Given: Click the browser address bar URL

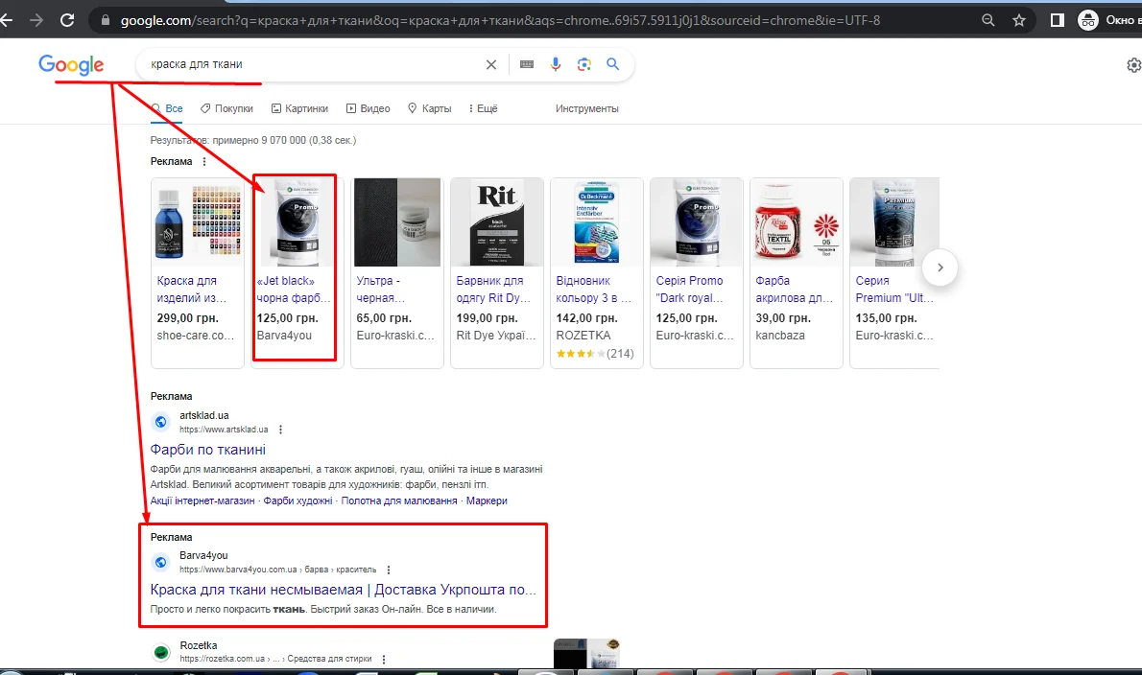Looking at the screenshot, I should (x=500, y=20).
